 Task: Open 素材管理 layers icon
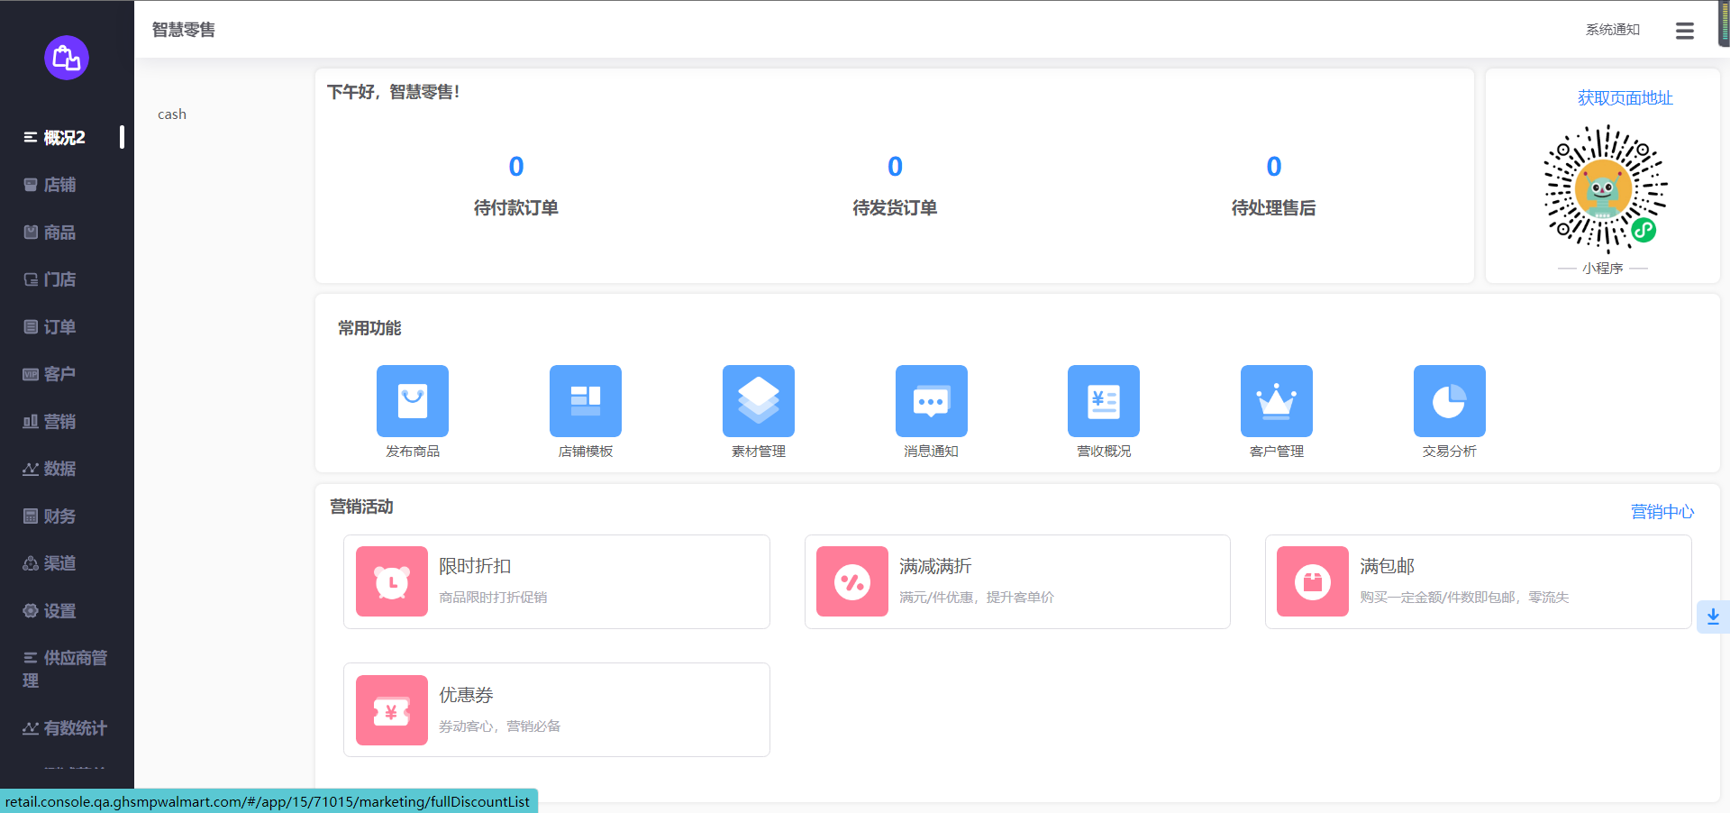tap(758, 401)
